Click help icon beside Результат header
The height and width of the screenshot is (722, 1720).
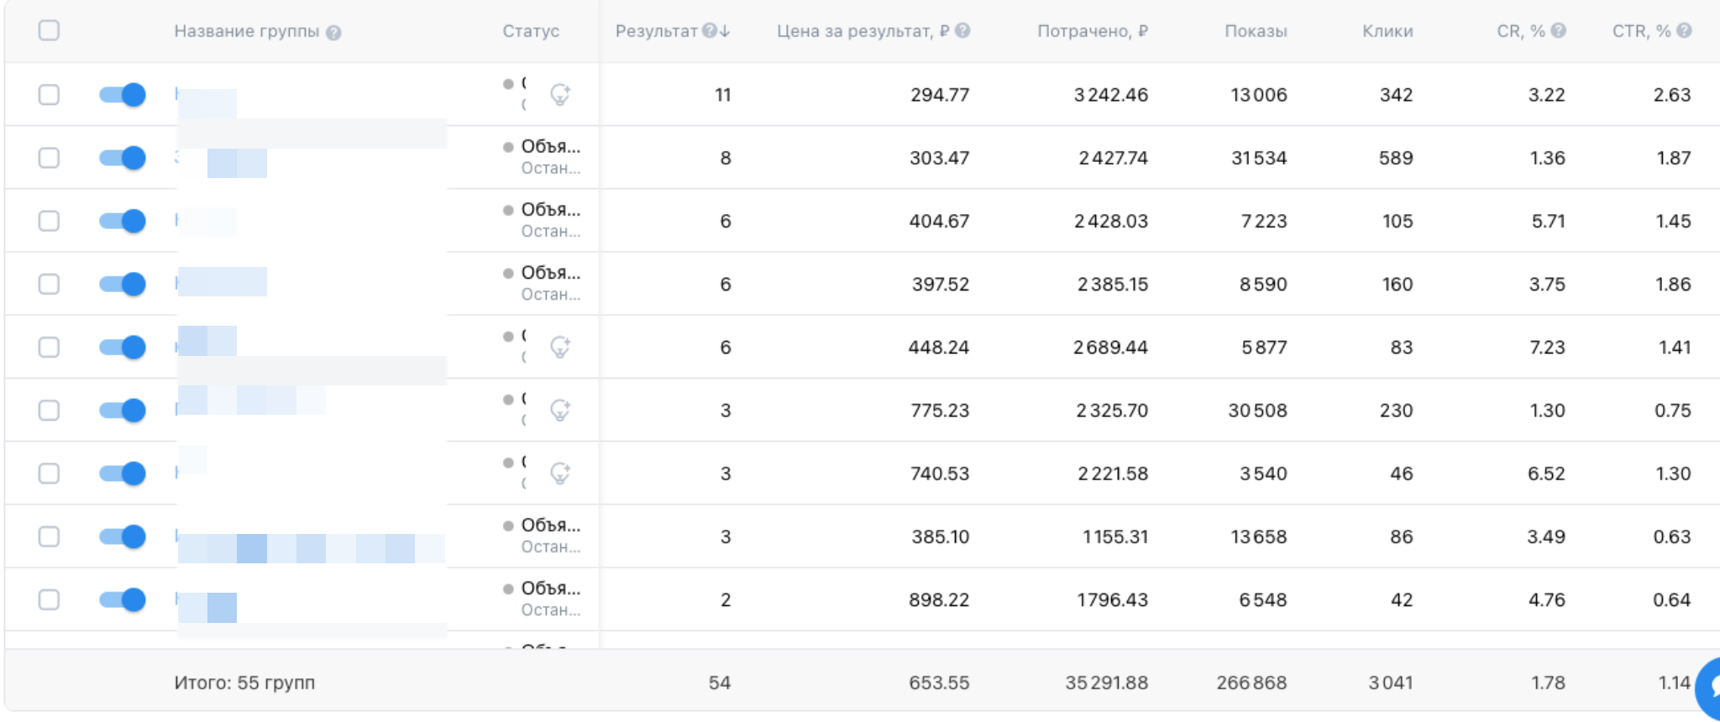coord(710,31)
